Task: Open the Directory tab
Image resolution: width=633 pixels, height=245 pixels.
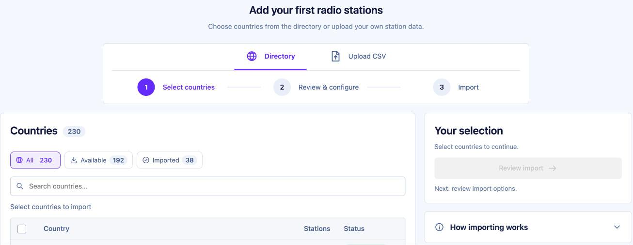Action: pos(271,56)
